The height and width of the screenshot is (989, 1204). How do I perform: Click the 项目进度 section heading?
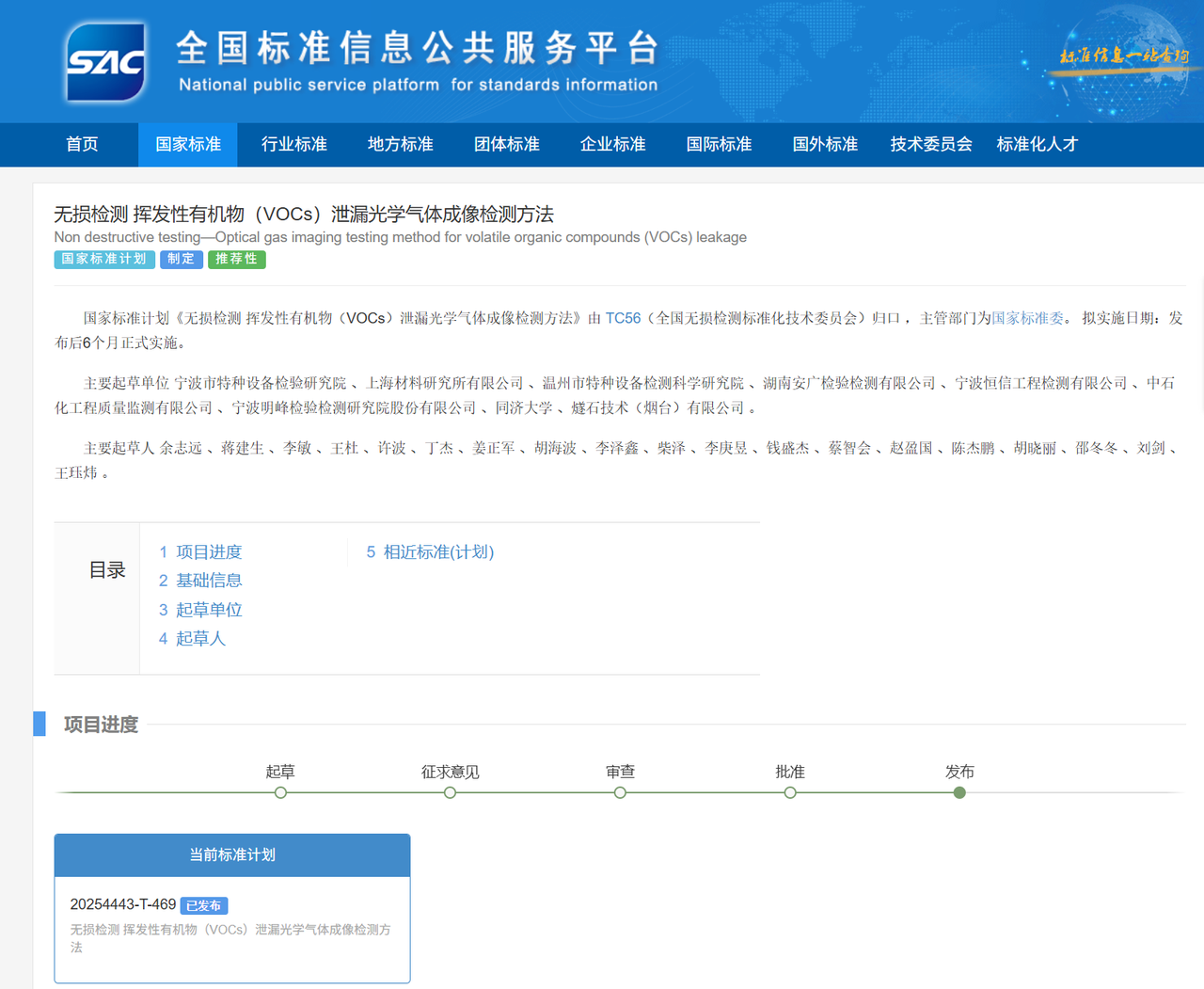pos(101,725)
